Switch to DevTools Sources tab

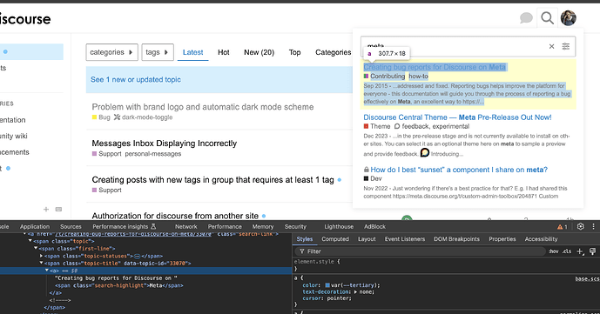pyautogui.click(x=71, y=226)
